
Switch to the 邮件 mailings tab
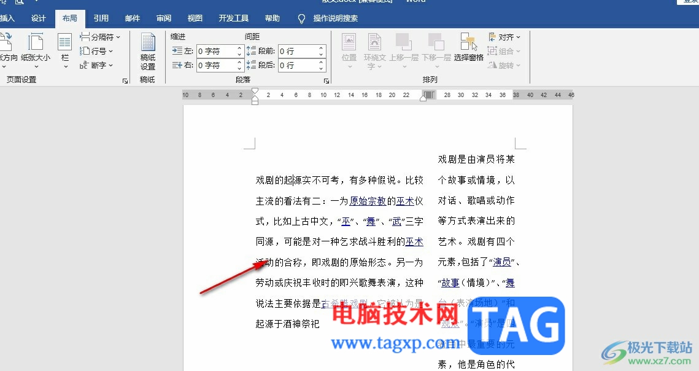(133, 18)
